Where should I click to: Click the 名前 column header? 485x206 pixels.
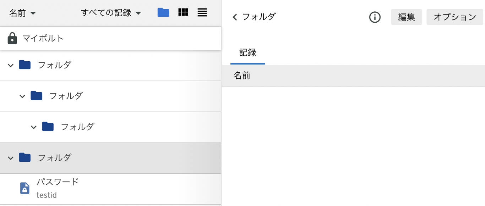click(x=242, y=76)
